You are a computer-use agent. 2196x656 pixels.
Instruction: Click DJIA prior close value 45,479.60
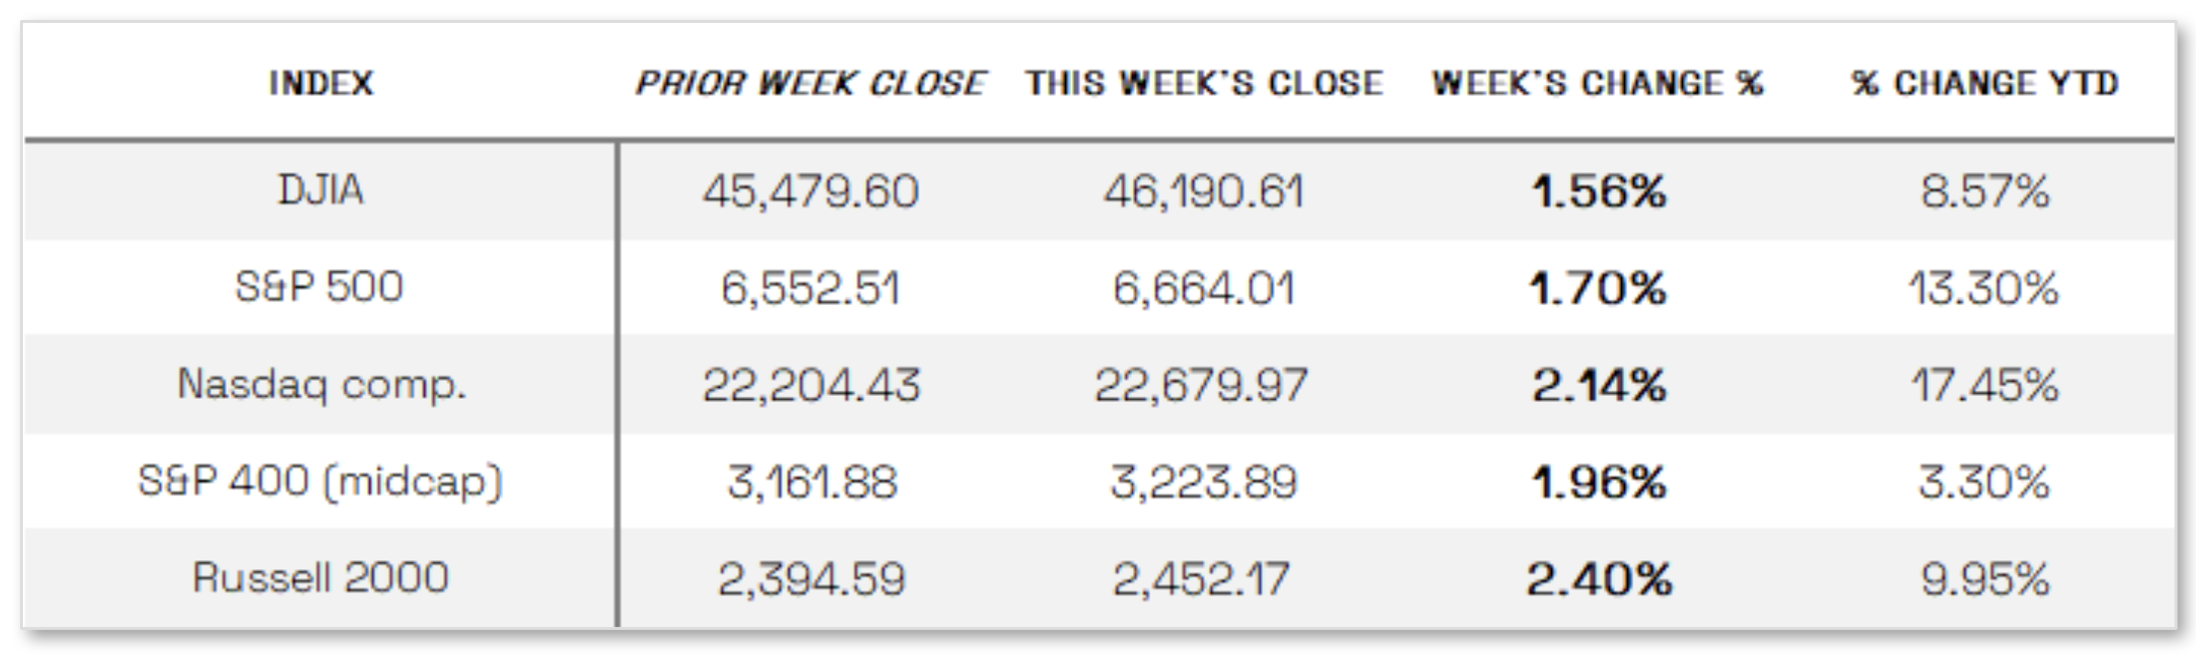(x=810, y=190)
